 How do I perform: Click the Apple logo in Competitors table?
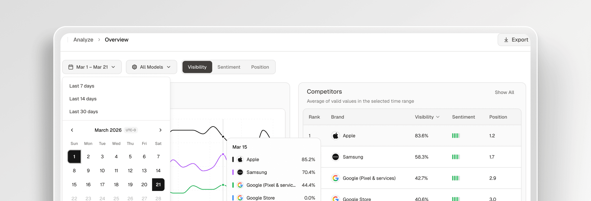(335, 136)
